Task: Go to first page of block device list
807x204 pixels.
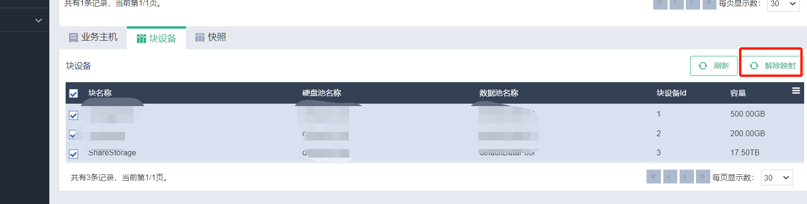Action: (x=653, y=177)
